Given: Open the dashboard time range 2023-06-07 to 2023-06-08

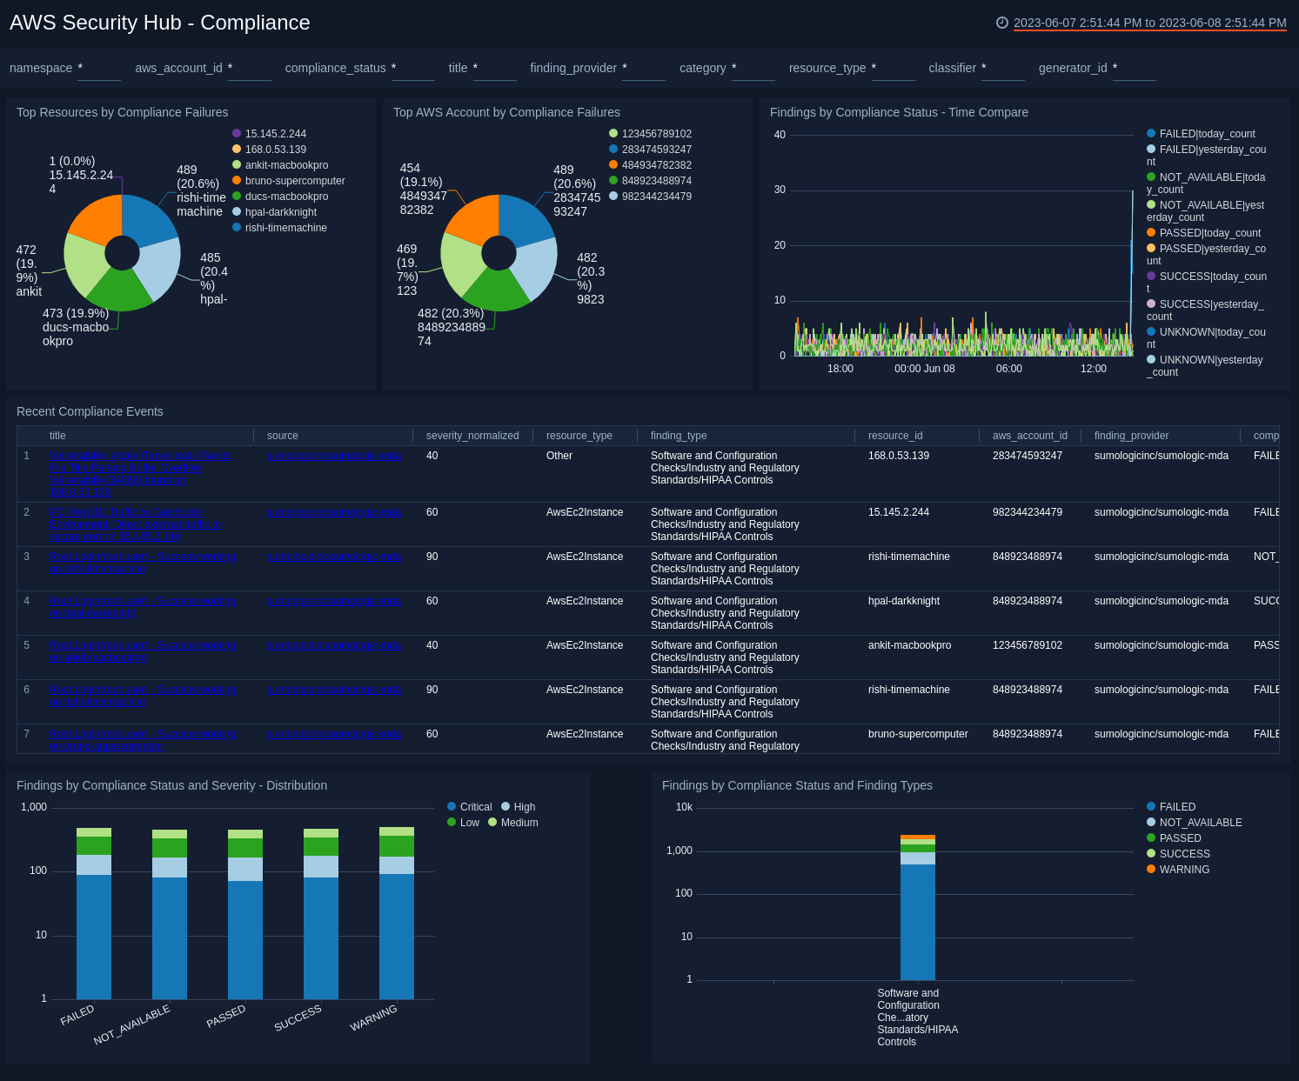Looking at the screenshot, I should 1149,23.
